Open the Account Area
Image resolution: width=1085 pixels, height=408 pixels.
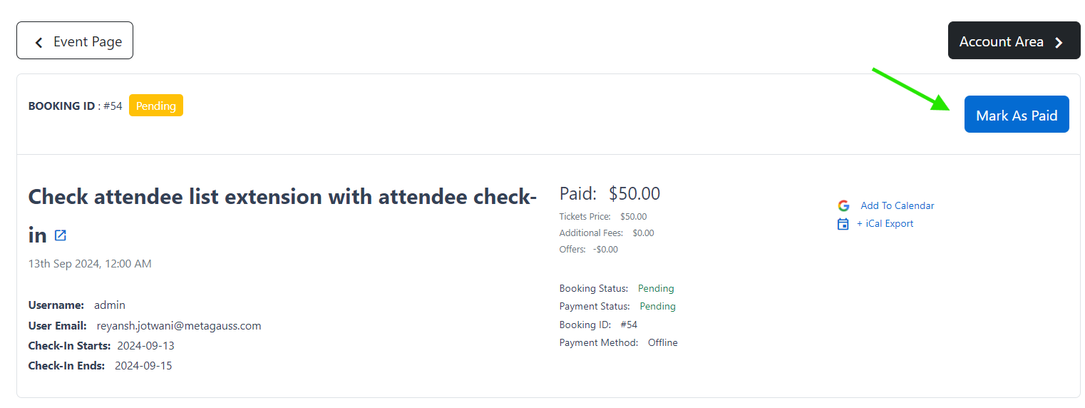tap(1014, 41)
